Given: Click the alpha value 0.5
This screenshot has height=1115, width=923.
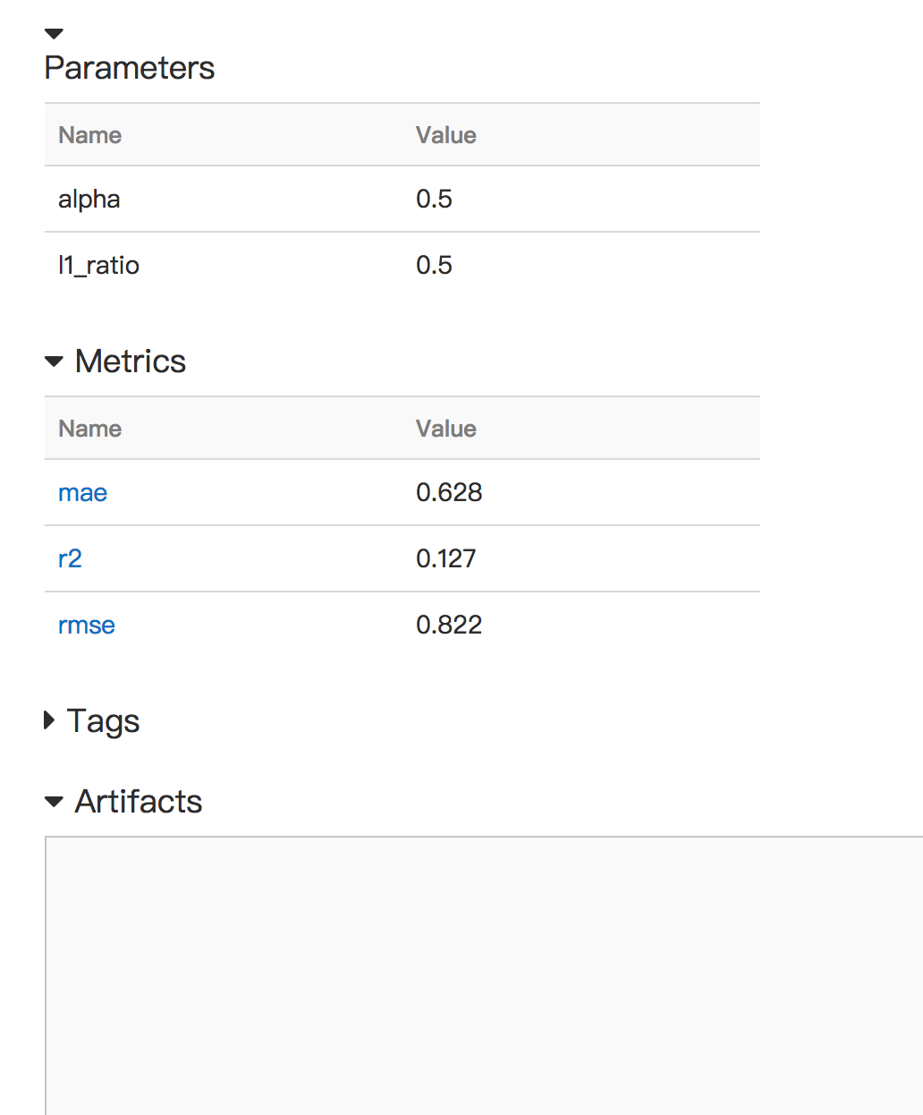Looking at the screenshot, I should click(x=435, y=199).
